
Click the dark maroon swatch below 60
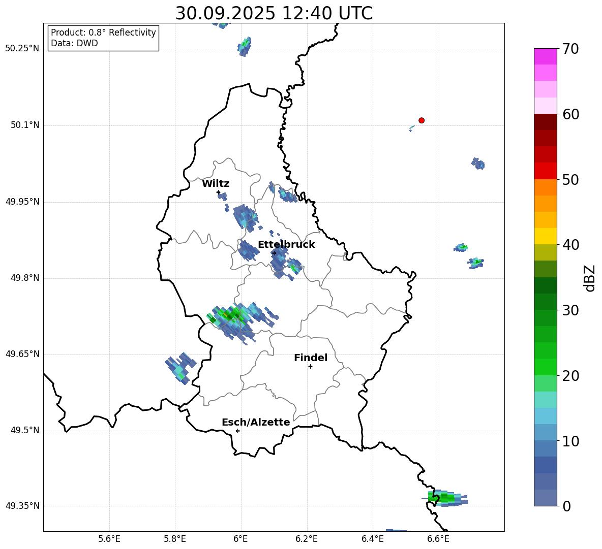[545, 122]
